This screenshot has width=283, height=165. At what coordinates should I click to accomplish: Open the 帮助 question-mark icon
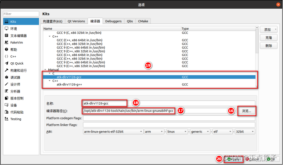click(7, 49)
